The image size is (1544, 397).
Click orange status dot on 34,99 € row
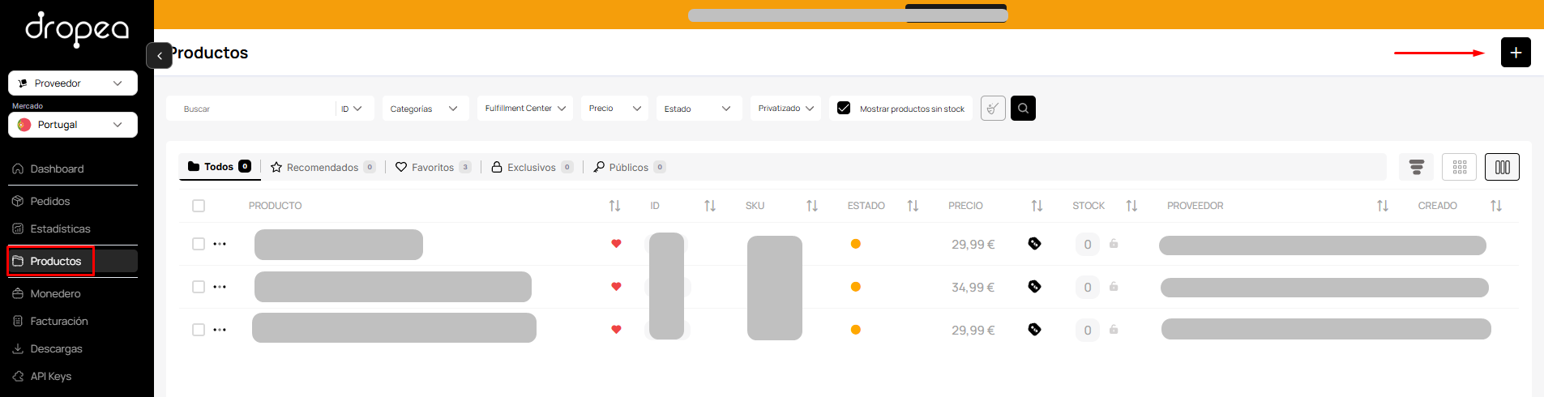coord(856,287)
